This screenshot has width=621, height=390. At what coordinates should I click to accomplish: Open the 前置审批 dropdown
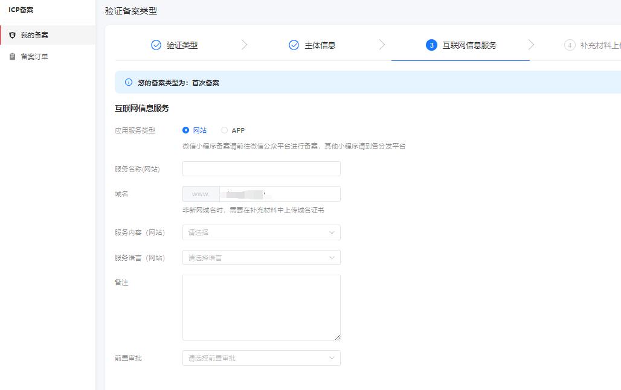click(262, 358)
